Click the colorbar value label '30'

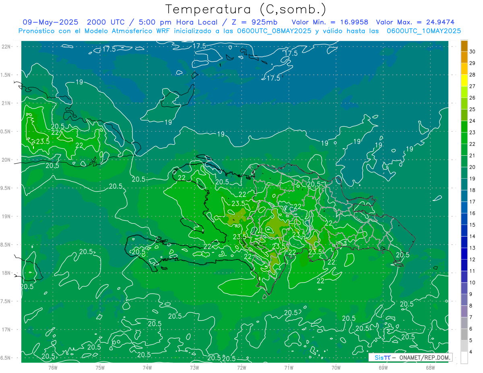[x=472, y=52]
